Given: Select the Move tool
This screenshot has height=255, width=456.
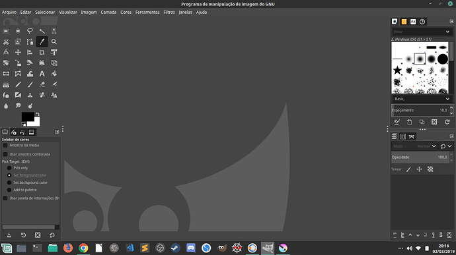Looking at the screenshot, I should pos(18,52).
